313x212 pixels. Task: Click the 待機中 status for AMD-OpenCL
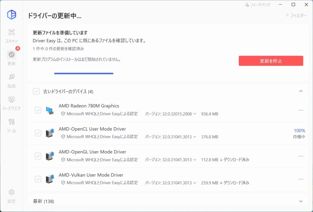(x=299, y=137)
